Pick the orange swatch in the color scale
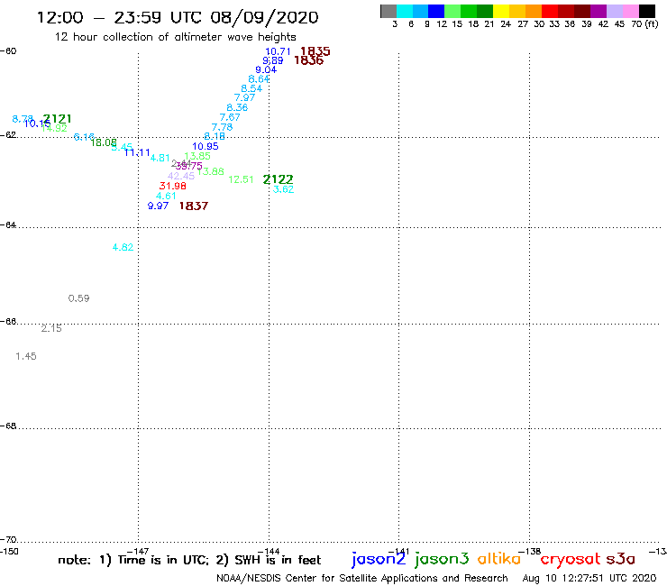Viewport: 667px width, 586px height. tap(534, 11)
